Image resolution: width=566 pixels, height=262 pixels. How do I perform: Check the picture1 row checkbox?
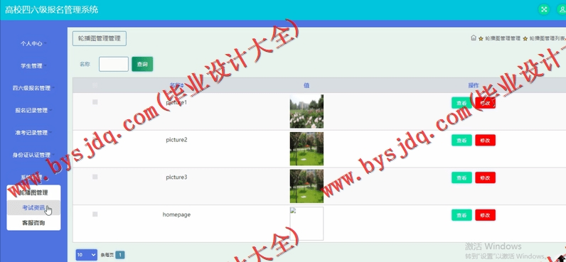pyautogui.click(x=95, y=102)
